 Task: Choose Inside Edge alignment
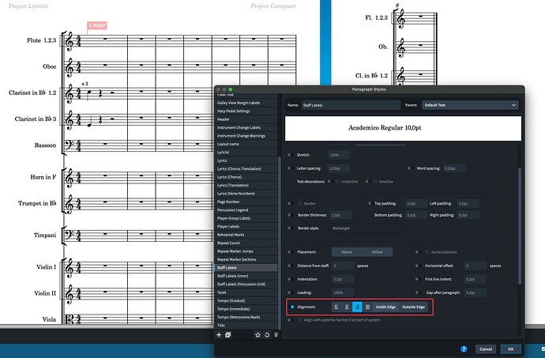tap(385, 307)
